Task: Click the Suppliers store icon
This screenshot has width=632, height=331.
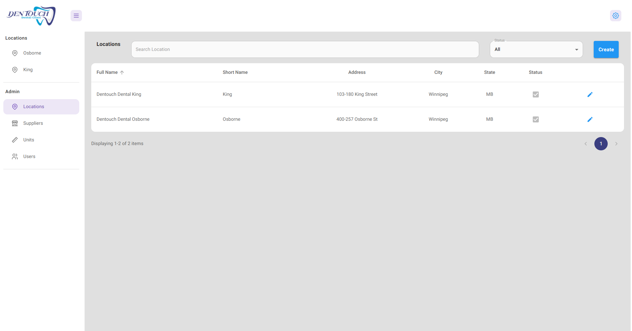Action: point(15,123)
